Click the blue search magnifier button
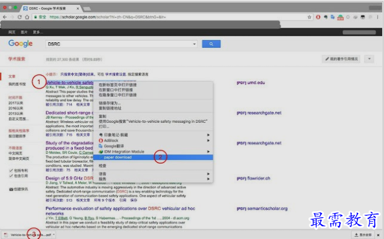This screenshot has height=239, width=384. tap(211, 44)
